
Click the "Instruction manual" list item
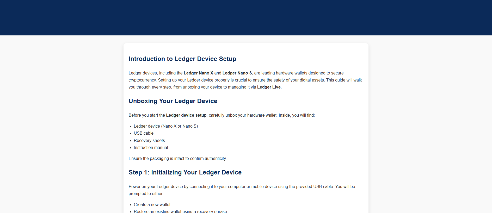151,148
